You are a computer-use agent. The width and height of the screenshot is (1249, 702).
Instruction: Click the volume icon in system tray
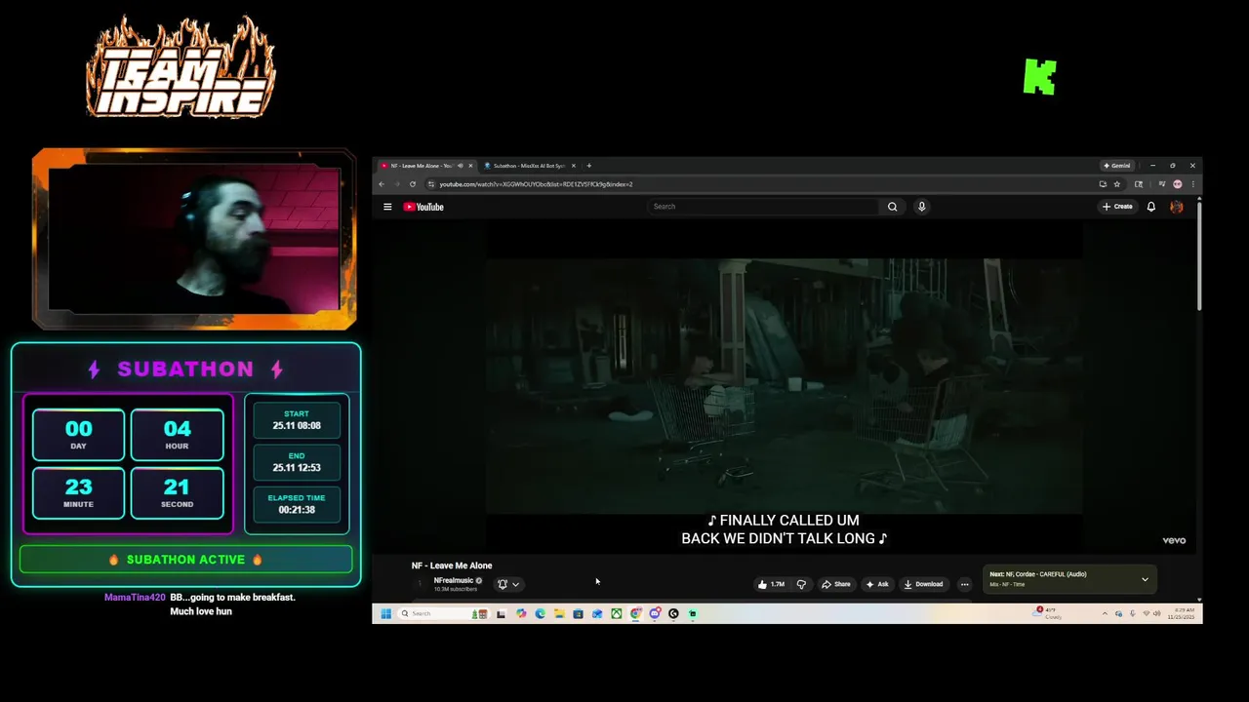tap(1157, 613)
